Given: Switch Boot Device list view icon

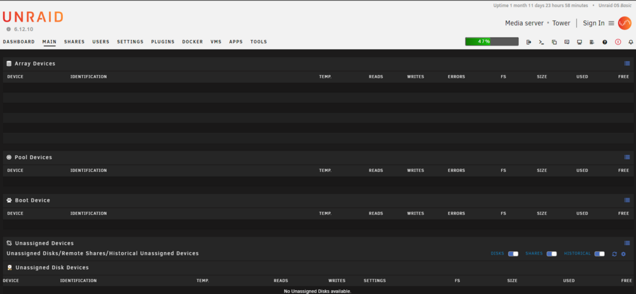Looking at the screenshot, I should click(x=627, y=200).
